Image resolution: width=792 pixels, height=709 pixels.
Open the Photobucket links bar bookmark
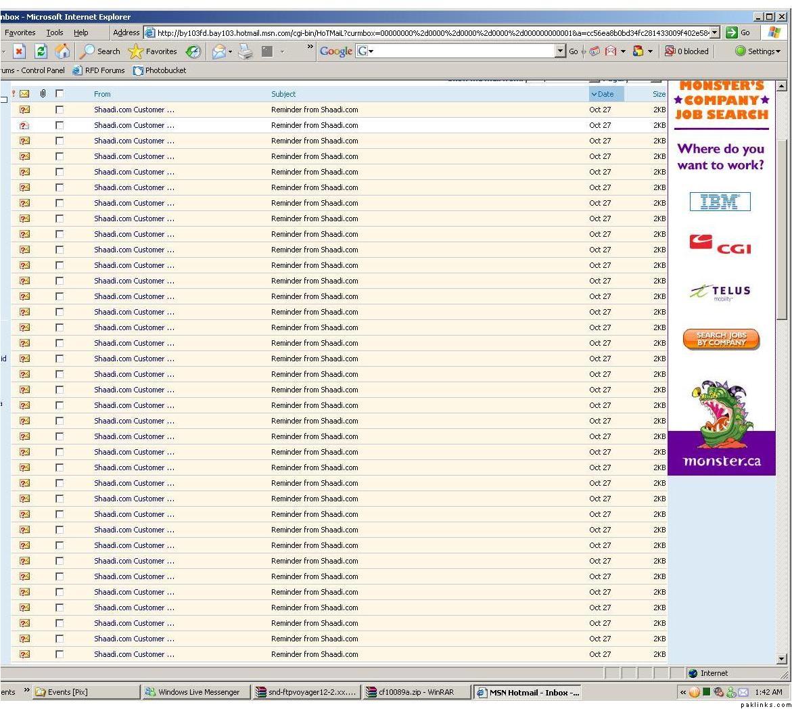159,70
